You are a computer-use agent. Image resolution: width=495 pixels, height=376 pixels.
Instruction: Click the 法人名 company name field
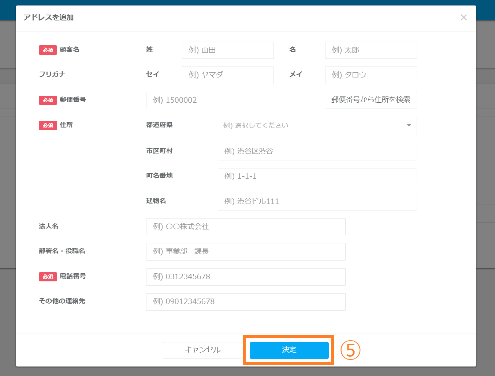click(x=245, y=227)
